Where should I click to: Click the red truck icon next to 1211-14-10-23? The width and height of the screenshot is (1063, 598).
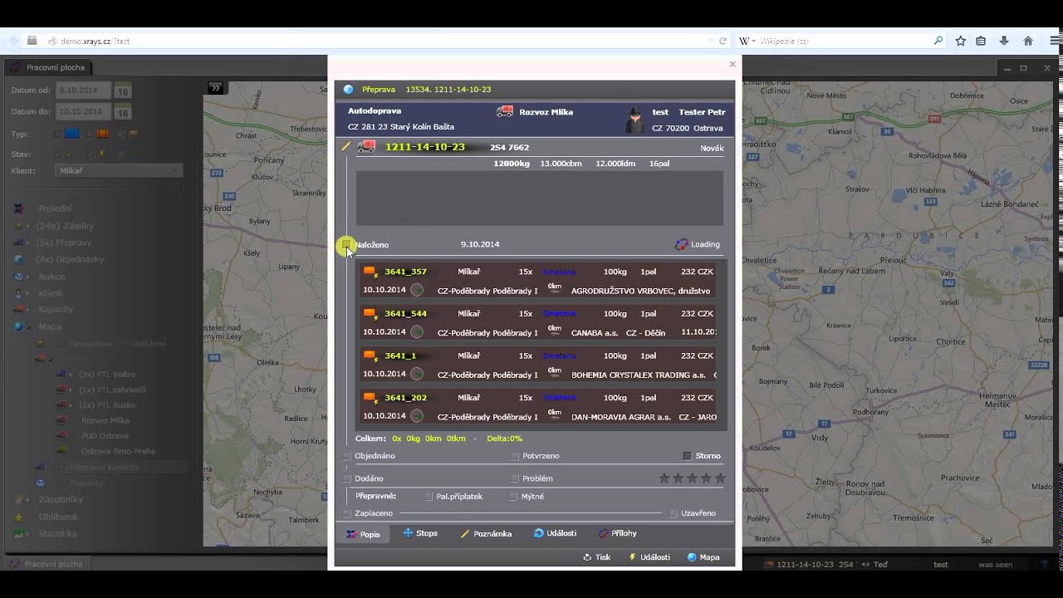(x=366, y=147)
